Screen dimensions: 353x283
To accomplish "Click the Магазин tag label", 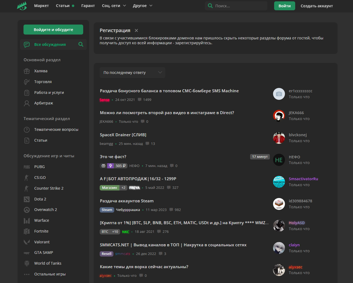I will click(x=109, y=188).
